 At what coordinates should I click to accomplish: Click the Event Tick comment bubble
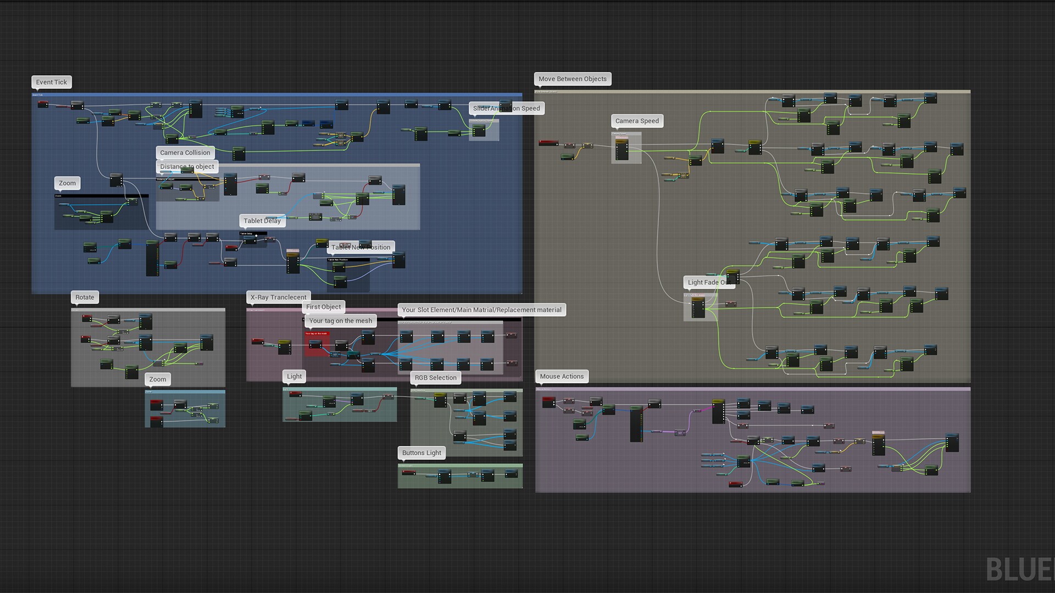point(51,82)
